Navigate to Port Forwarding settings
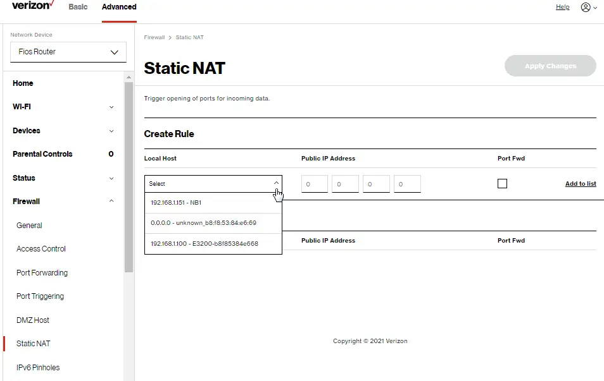The width and height of the screenshot is (604, 381). pyautogui.click(x=42, y=272)
